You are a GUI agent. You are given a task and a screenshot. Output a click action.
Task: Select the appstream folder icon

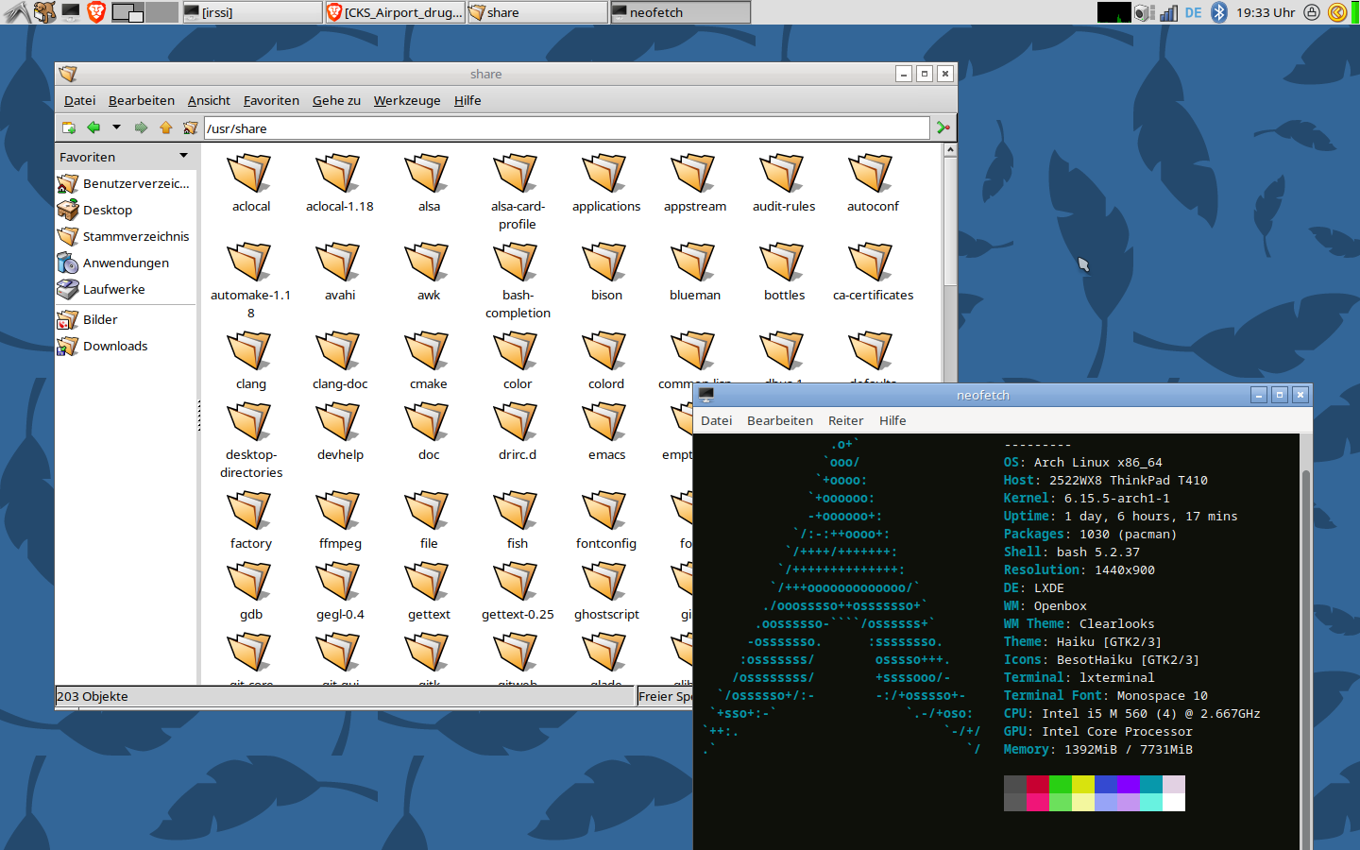[694, 174]
